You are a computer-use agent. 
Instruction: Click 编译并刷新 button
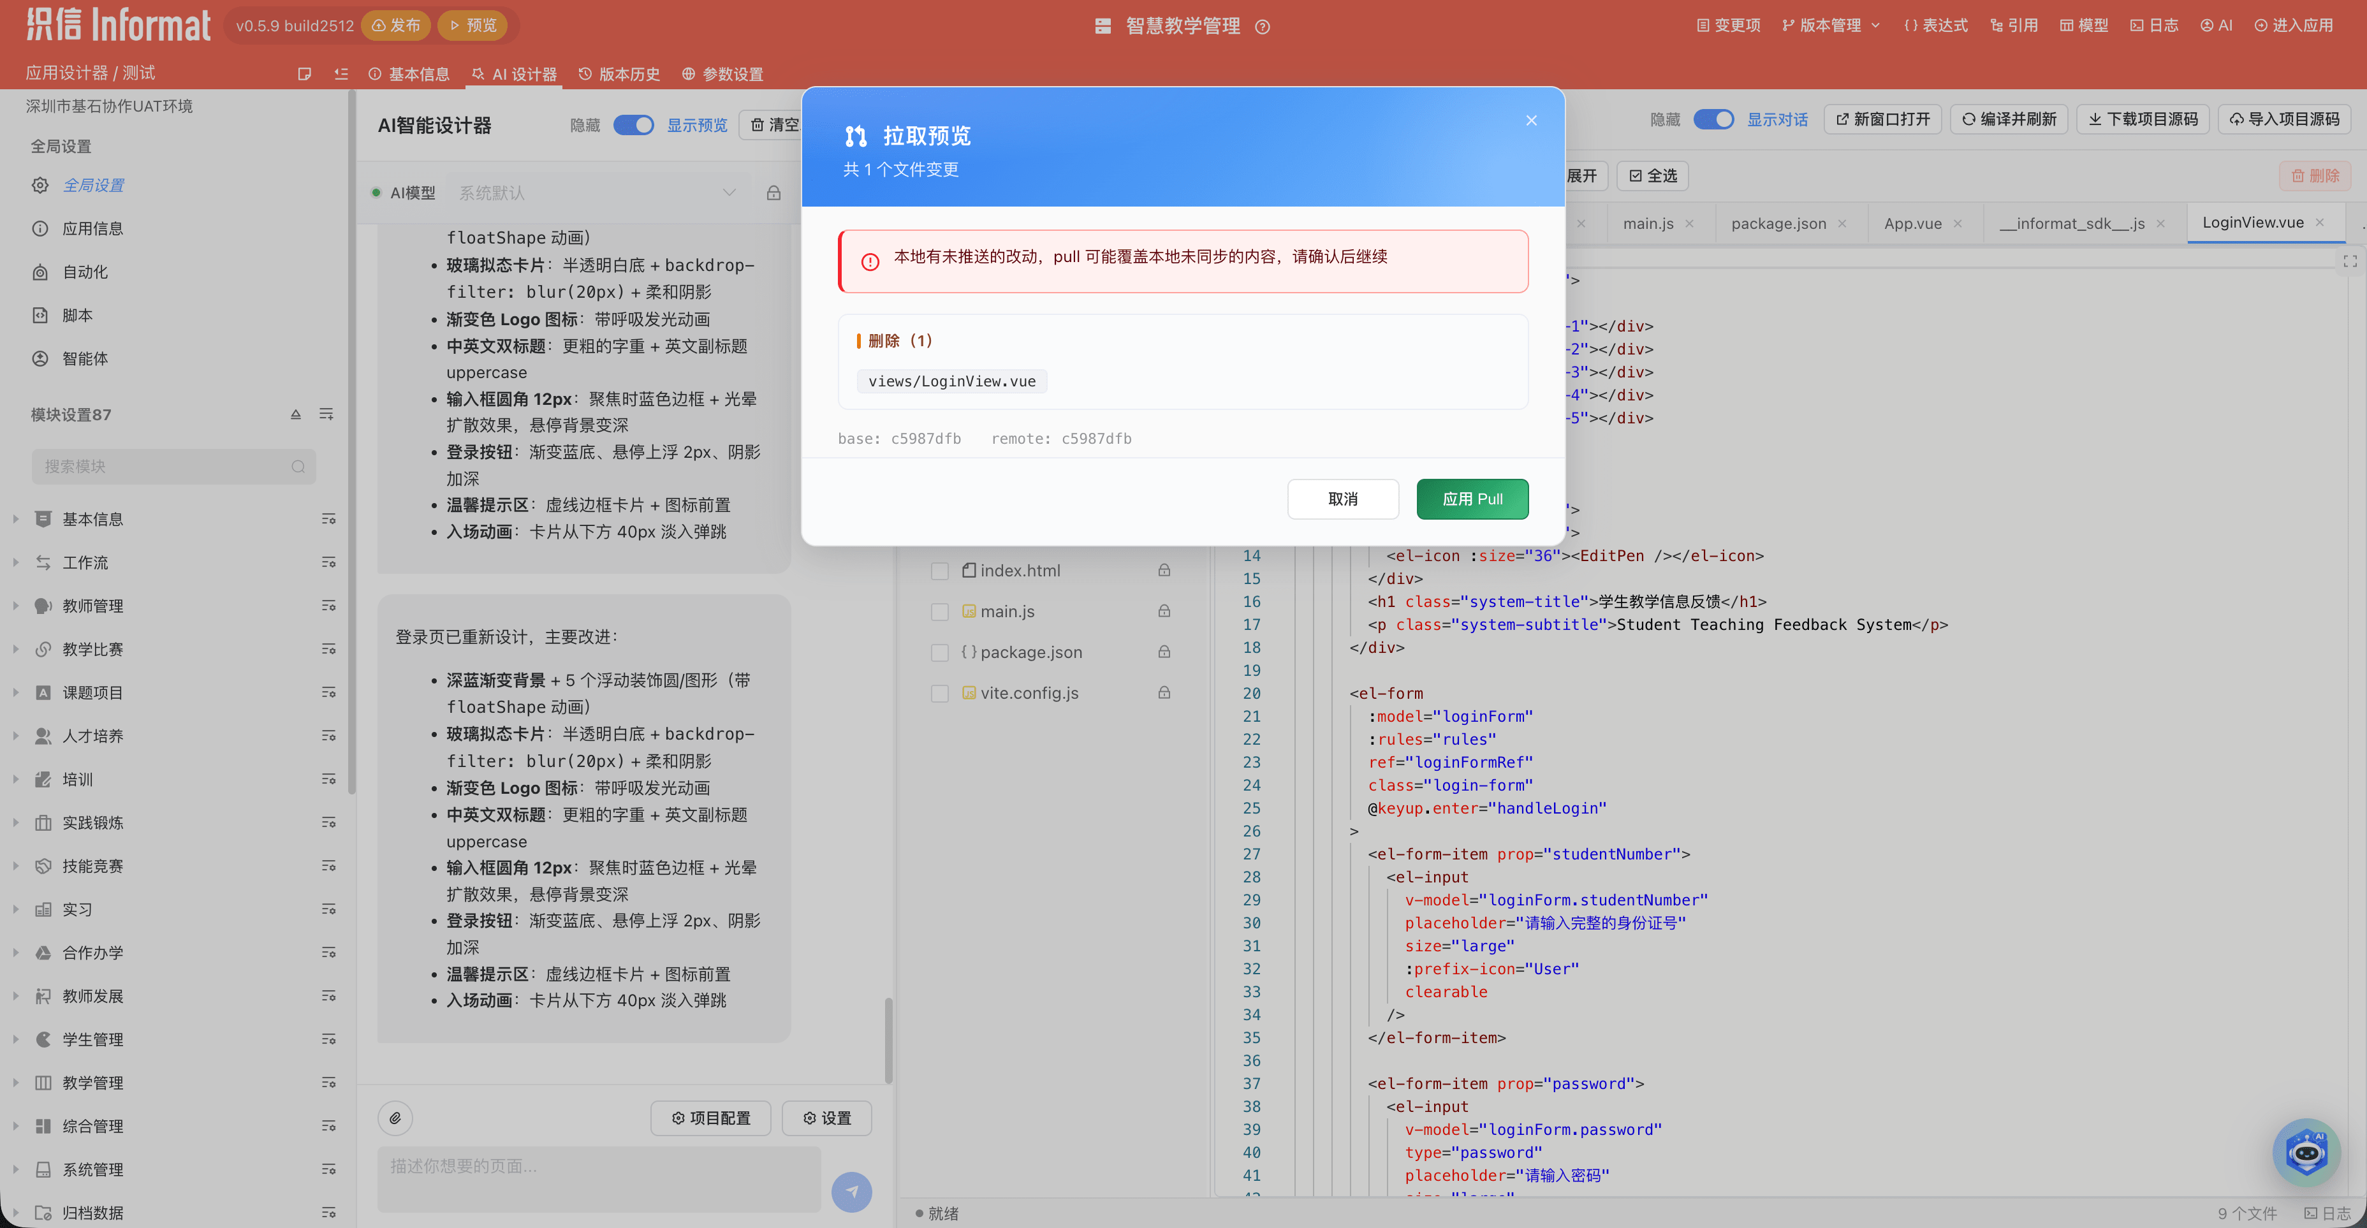pyautogui.click(x=2009, y=119)
